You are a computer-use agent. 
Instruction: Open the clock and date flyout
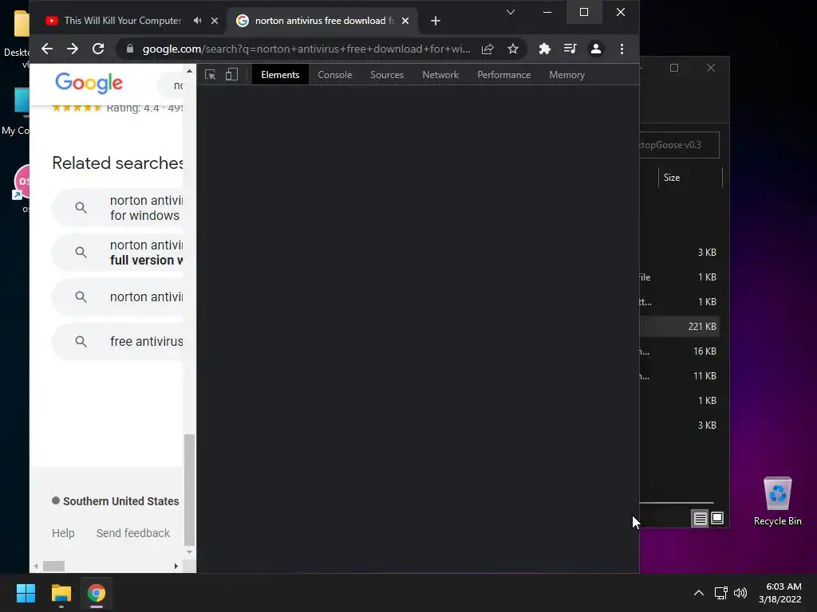coord(780,593)
